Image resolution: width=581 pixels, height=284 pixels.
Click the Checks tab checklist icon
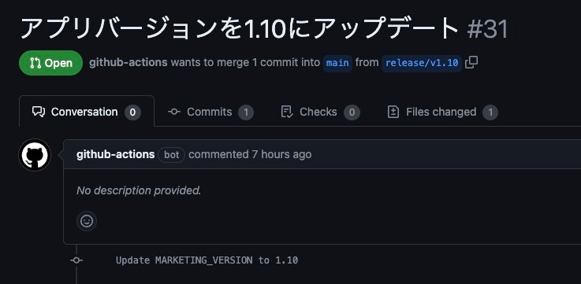point(287,112)
